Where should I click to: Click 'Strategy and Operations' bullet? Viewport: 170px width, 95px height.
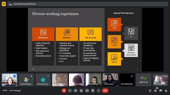(x=65, y=49)
